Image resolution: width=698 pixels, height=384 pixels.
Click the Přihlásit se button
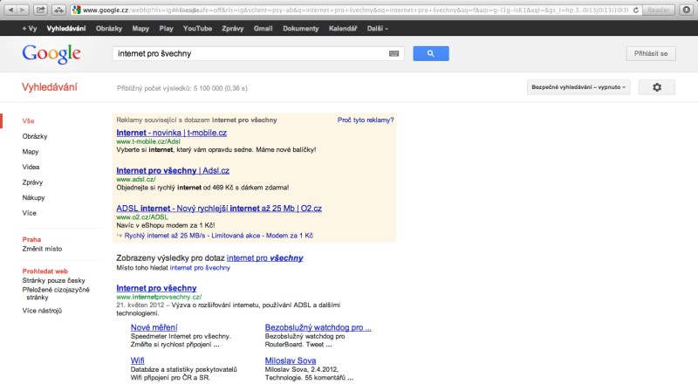[x=651, y=53]
